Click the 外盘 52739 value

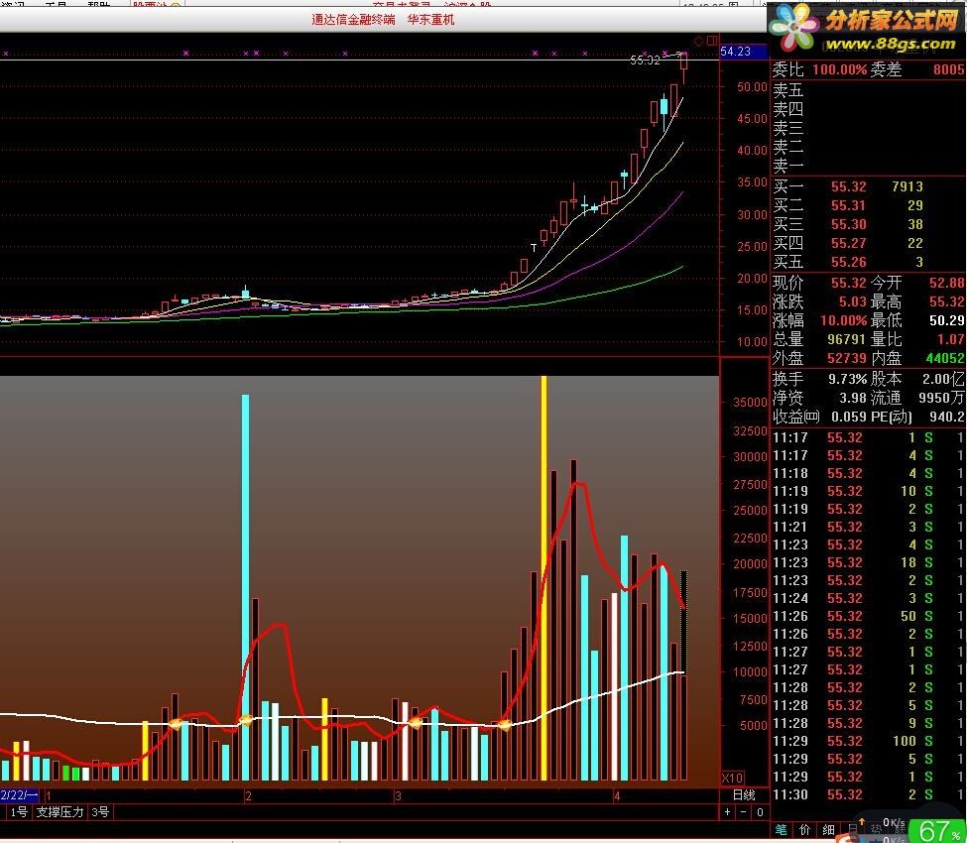coord(846,358)
